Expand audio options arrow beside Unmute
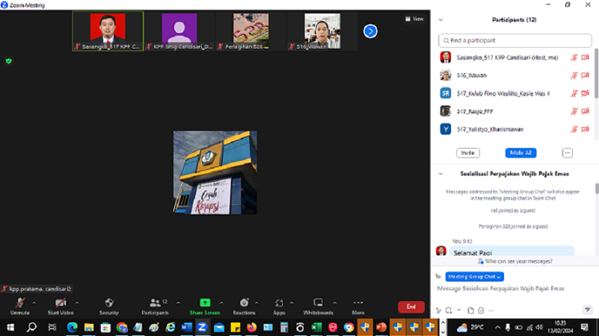 (x=34, y=302)
